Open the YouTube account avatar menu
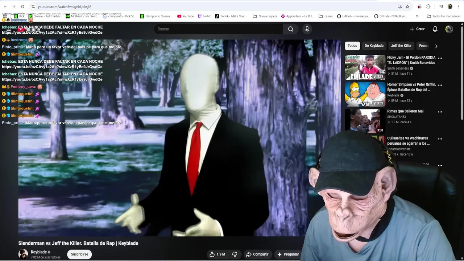 (x=449, y=29)
